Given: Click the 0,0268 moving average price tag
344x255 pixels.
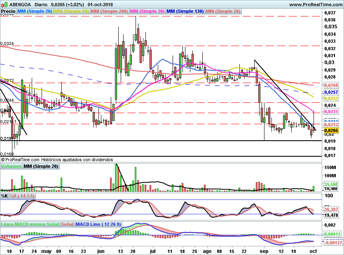Looking at the screenshot, I should pyautogui.click(x=331, y=85).
